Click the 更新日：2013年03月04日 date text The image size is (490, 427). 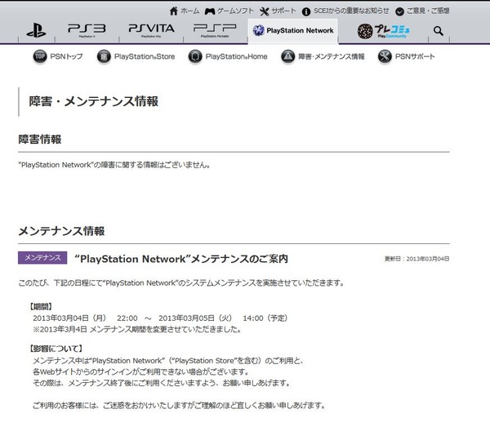click(x=416, y=259)
